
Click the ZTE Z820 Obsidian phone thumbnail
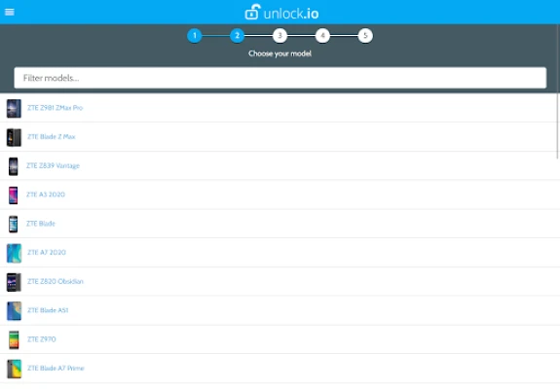(14, 282)
